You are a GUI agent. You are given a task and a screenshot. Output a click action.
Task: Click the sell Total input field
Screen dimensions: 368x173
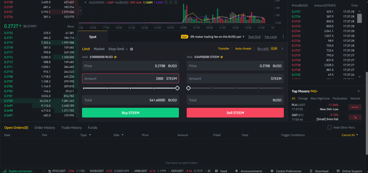(x=235, y=100)
